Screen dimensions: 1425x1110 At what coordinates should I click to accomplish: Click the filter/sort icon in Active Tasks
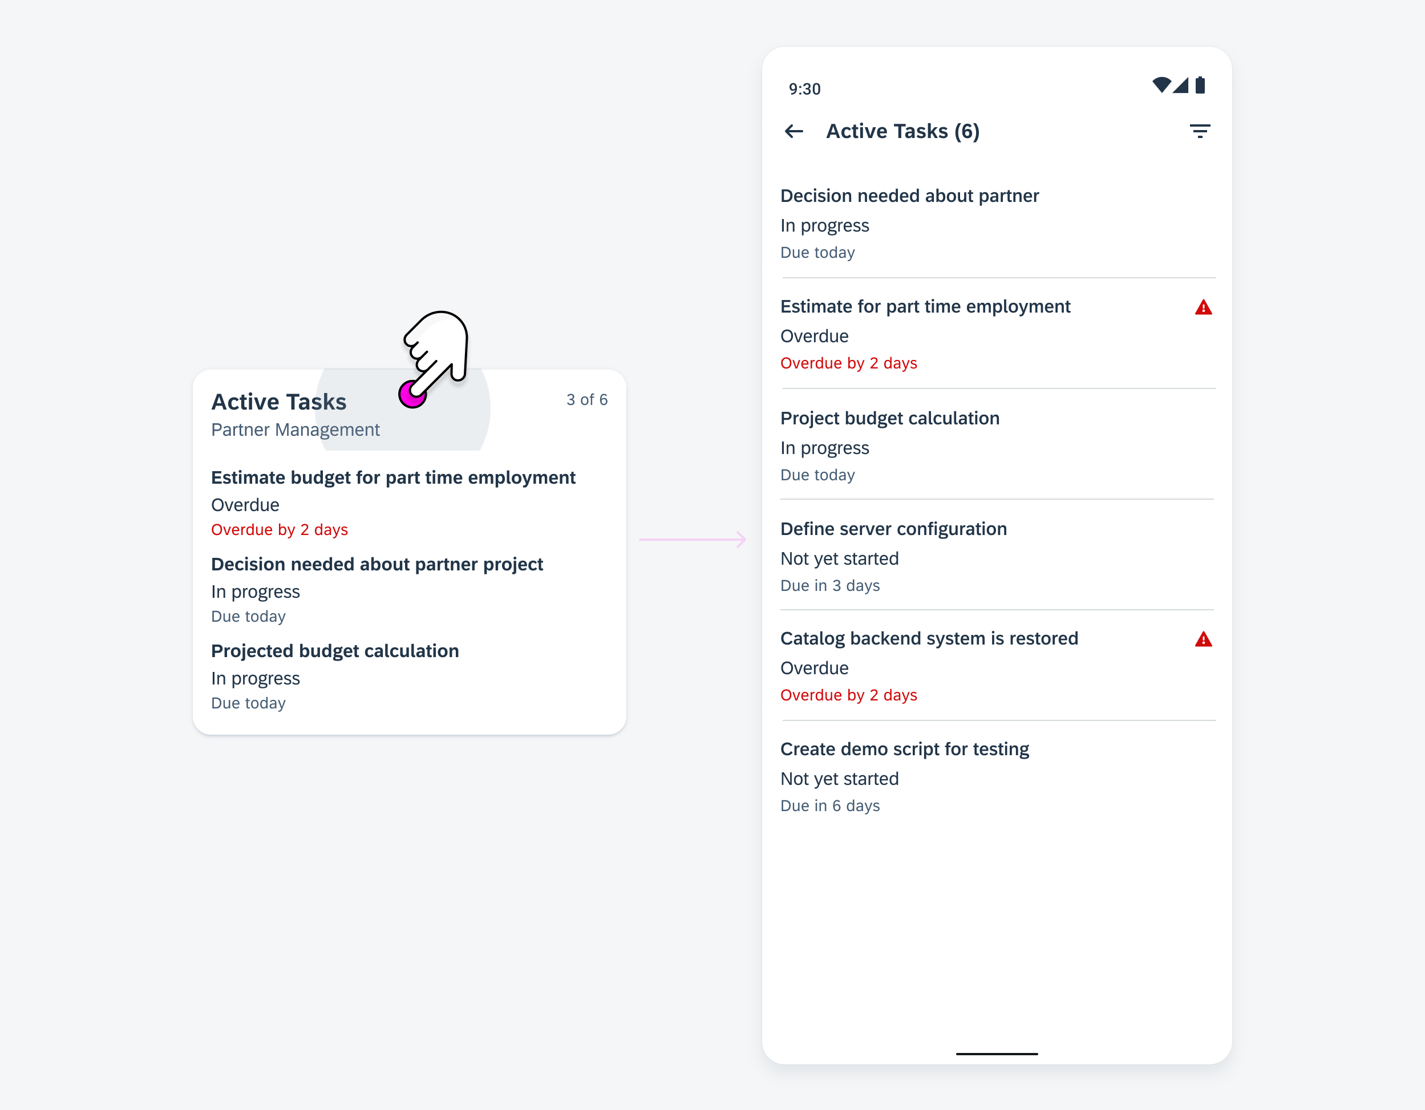click(1201, 131)
